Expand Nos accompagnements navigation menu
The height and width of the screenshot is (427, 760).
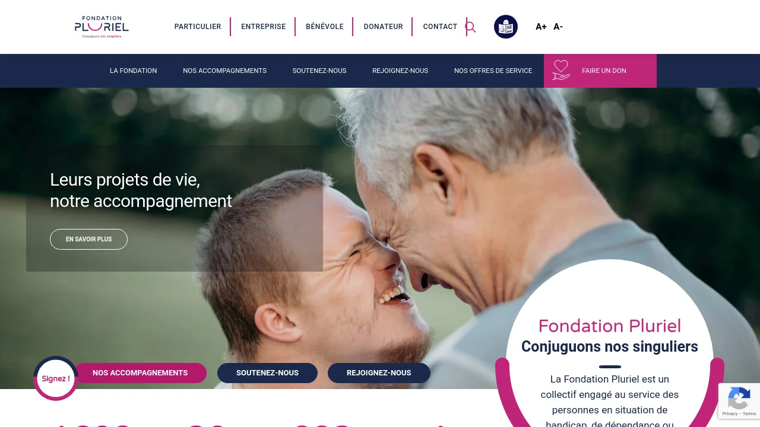click(x=225, y=71)
